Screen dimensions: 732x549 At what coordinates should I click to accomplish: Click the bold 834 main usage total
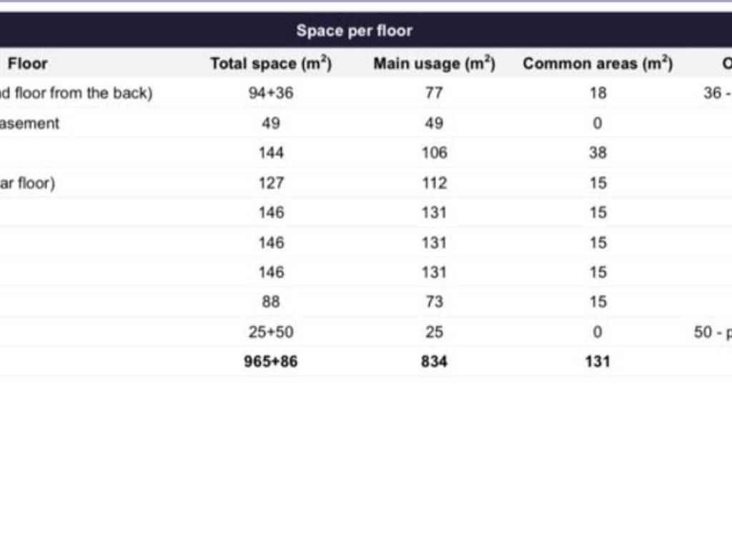point(434,362)
